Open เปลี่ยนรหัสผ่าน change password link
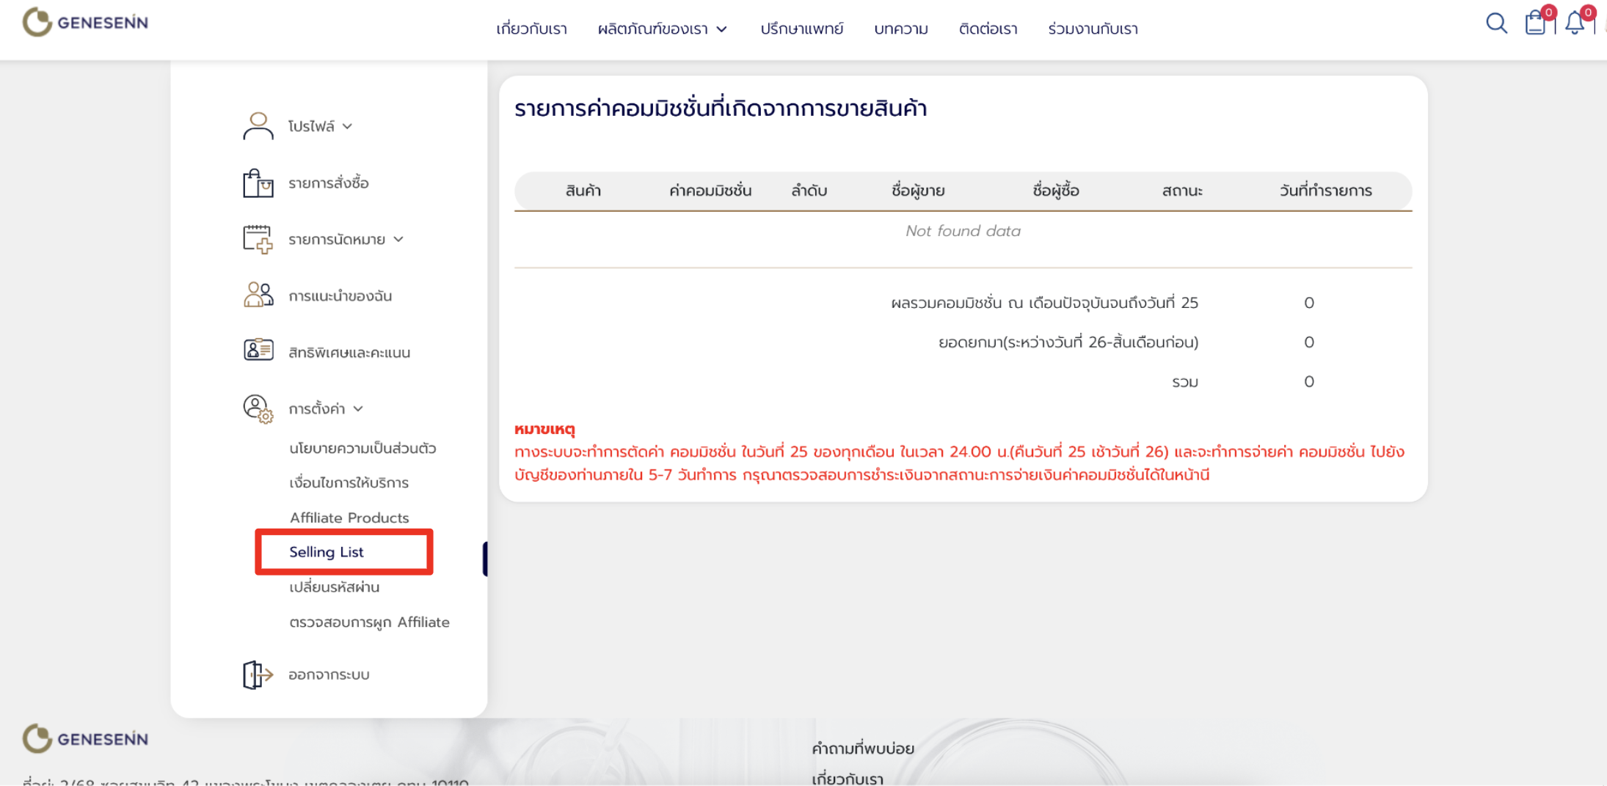 tap(335, 587)
